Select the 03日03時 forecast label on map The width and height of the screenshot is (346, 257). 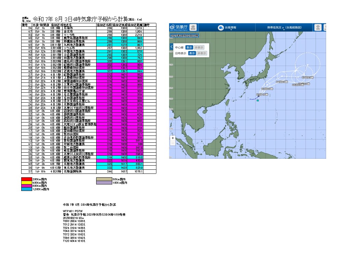coord(267,89)
